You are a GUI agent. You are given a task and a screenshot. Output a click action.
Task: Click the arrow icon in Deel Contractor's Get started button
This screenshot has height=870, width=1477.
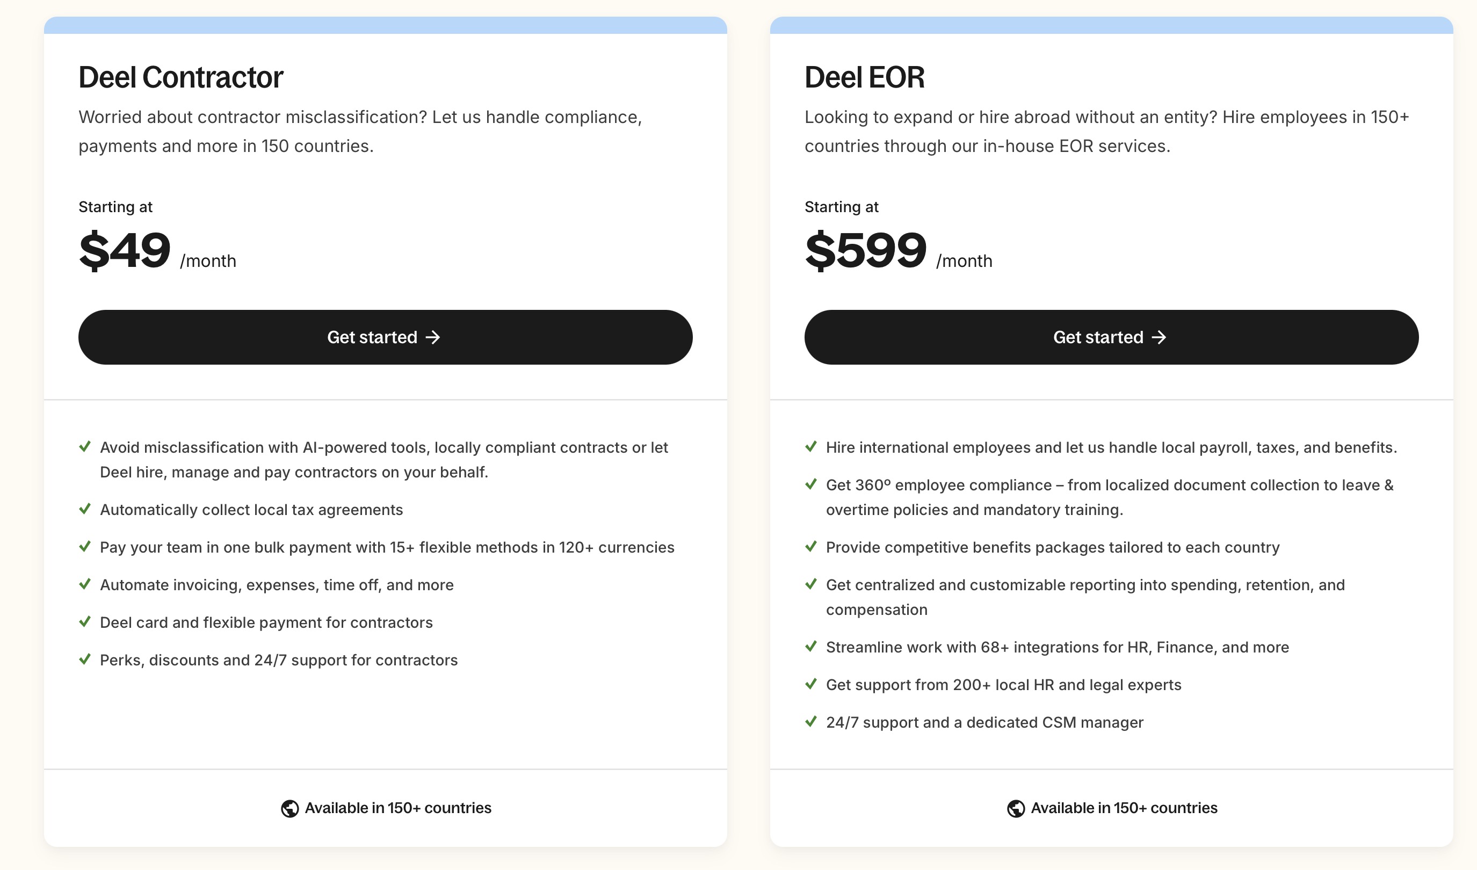433,337
